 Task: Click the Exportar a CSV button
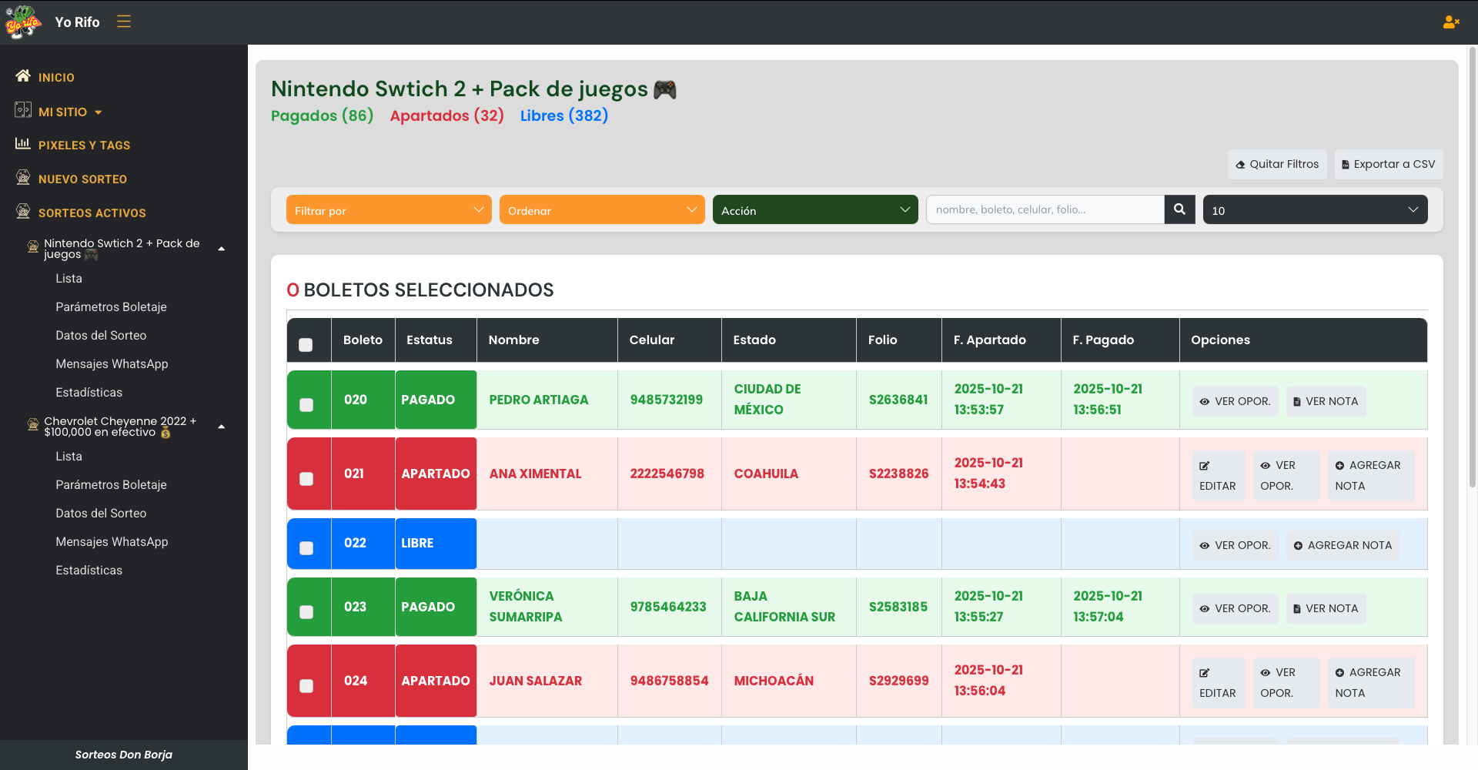click(1388, 164)
